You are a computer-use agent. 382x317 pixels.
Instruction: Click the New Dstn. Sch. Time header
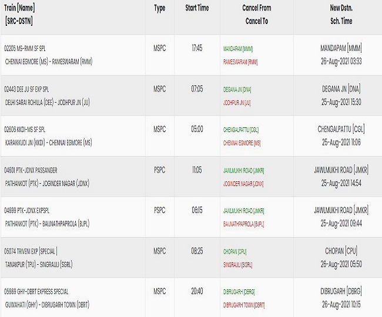pos(341,14)
